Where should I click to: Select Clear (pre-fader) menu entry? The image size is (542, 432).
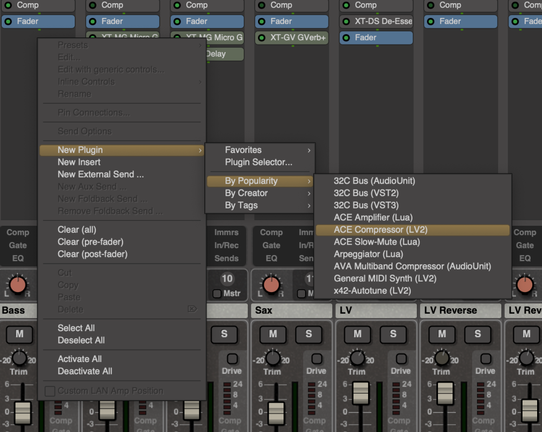(x=121, y=242)
